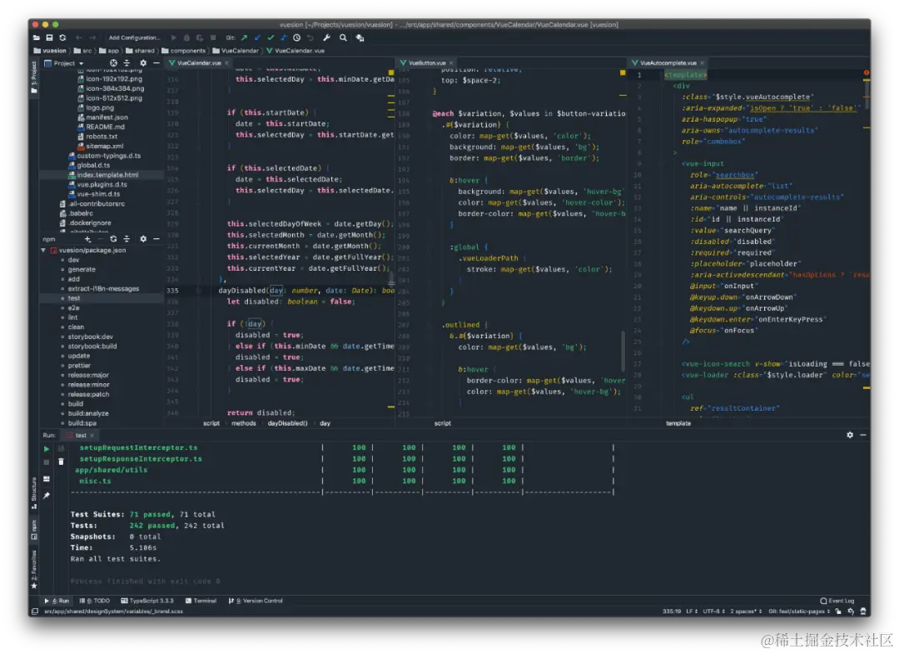Click the Open folder icon in main toolbar
Viewport: 899px width, 654px height.
[37, 37]
